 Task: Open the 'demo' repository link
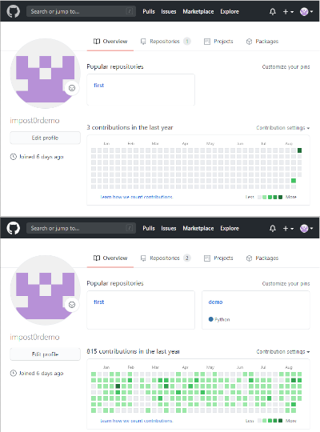click(215, 302)
